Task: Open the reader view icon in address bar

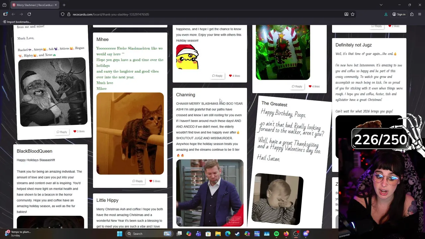Action: click(346, 14)
